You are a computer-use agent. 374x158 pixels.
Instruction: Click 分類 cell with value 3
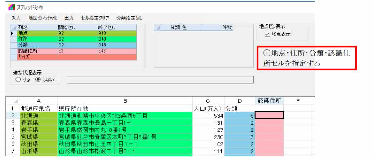(x=240, y=137)
